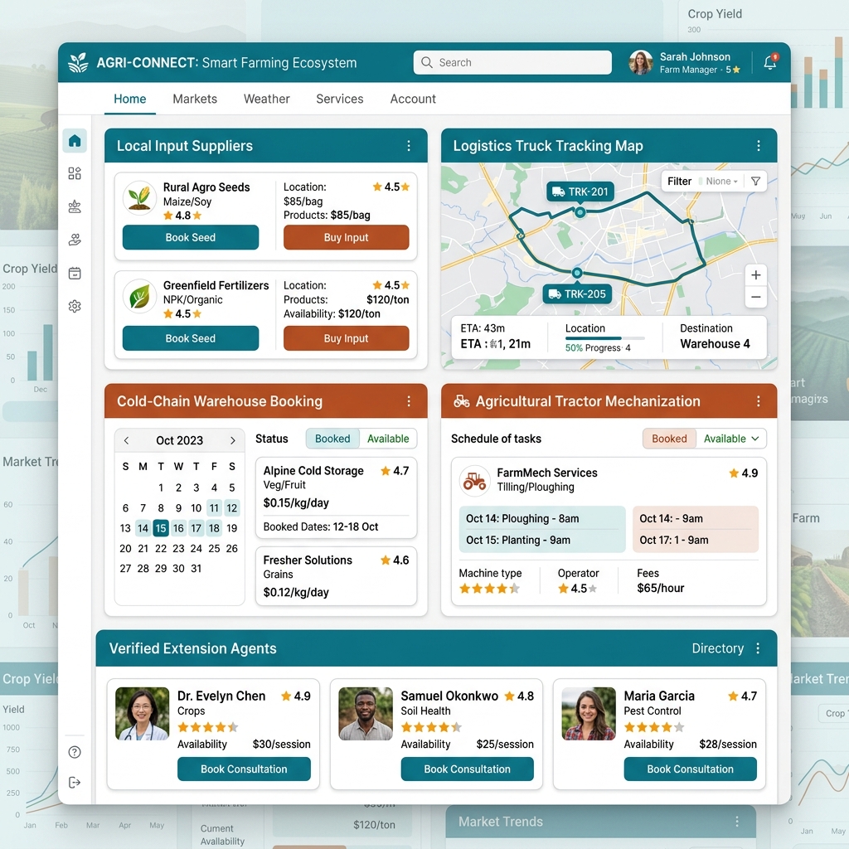Viewport: 849px width, 849px height.
Task: Open Logistics Truck Tracking Map options menu
Action: pyautogui.click(x=759, y=146)
